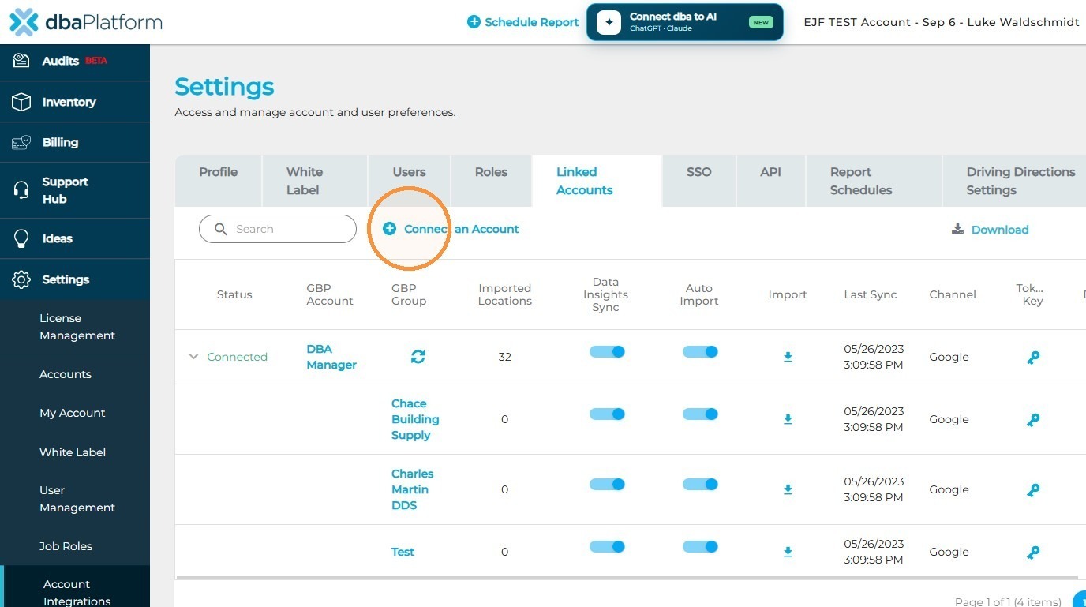Toggle Auto Import for DBA Manager
Screen dimensions: 1086x607
[700, 352]
